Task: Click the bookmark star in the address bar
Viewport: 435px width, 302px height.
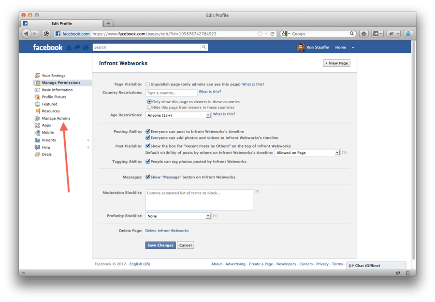Action: tap(260, 34)
